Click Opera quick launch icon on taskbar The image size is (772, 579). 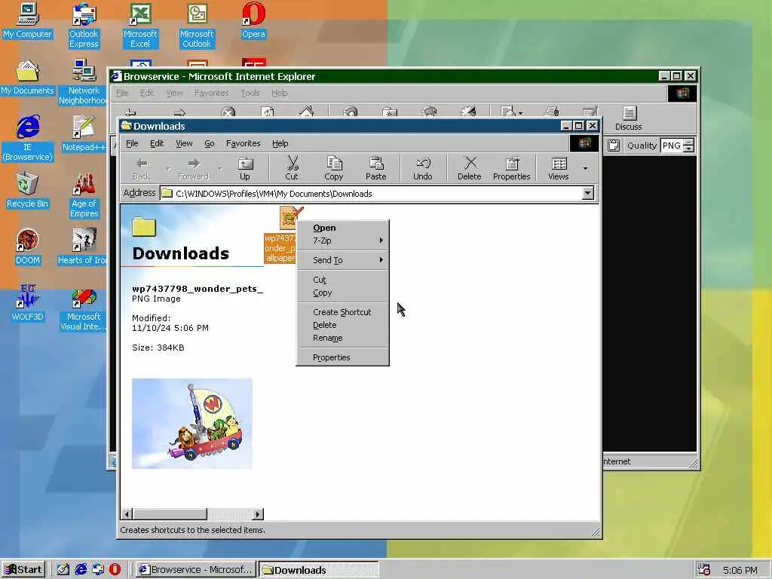[115, 570]
